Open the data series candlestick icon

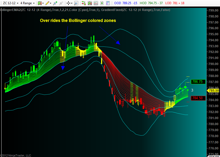(x=90, y=3)
